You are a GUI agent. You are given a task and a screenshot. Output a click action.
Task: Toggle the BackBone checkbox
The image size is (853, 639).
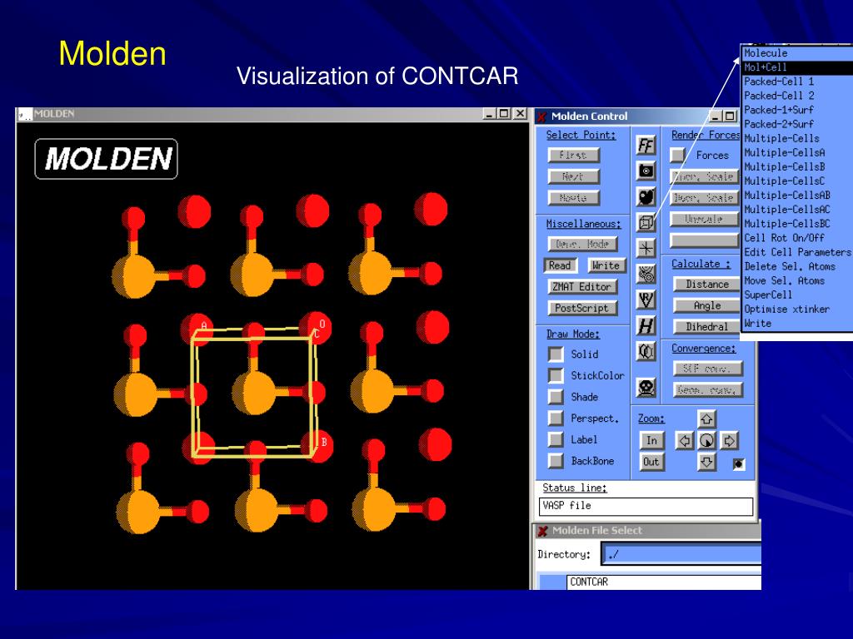tap(556, 461)
